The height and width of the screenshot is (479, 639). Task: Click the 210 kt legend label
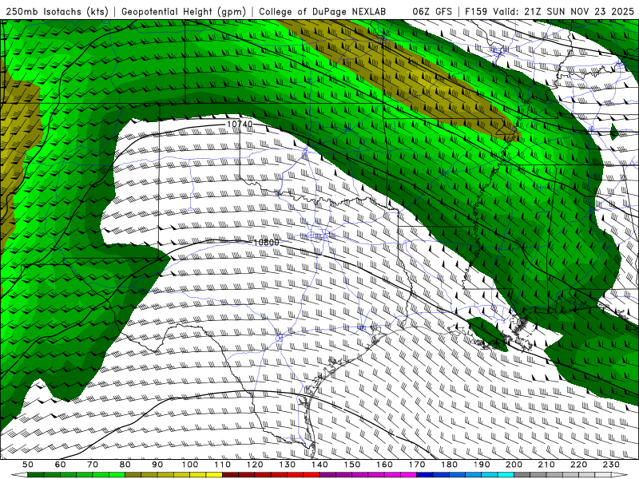(x=546, y=465)
